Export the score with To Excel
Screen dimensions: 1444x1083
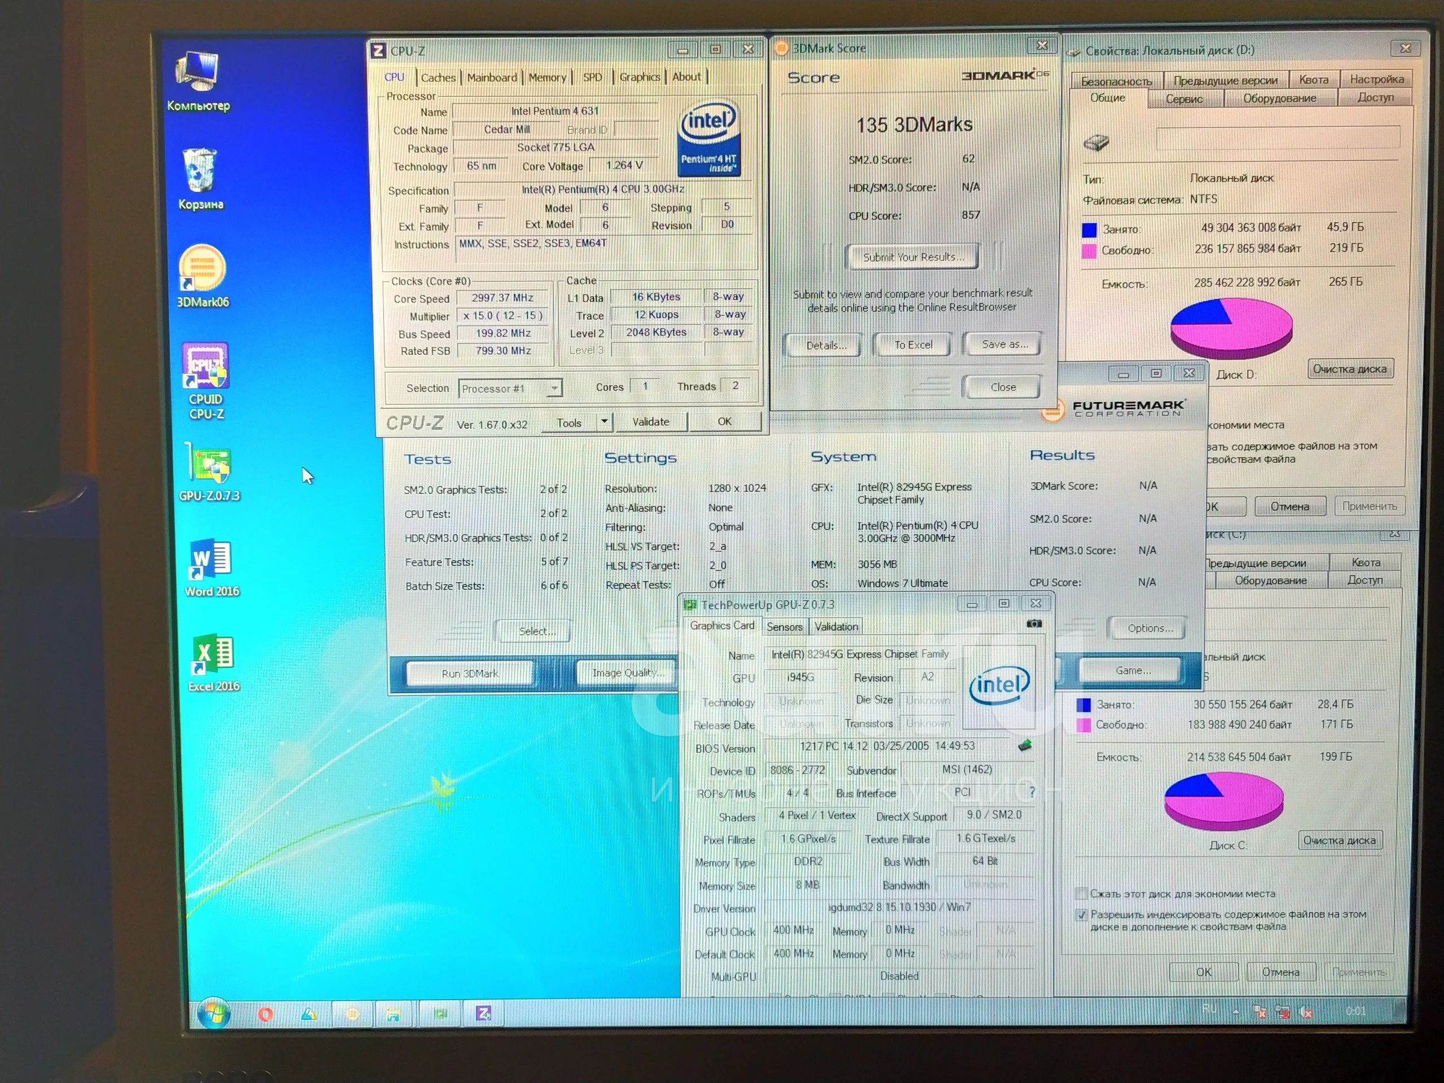pyautogui.click(x=913, y=345)
